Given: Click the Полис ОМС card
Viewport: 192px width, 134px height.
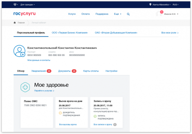Looking at the screenshot, I should (x=37, y=112).
